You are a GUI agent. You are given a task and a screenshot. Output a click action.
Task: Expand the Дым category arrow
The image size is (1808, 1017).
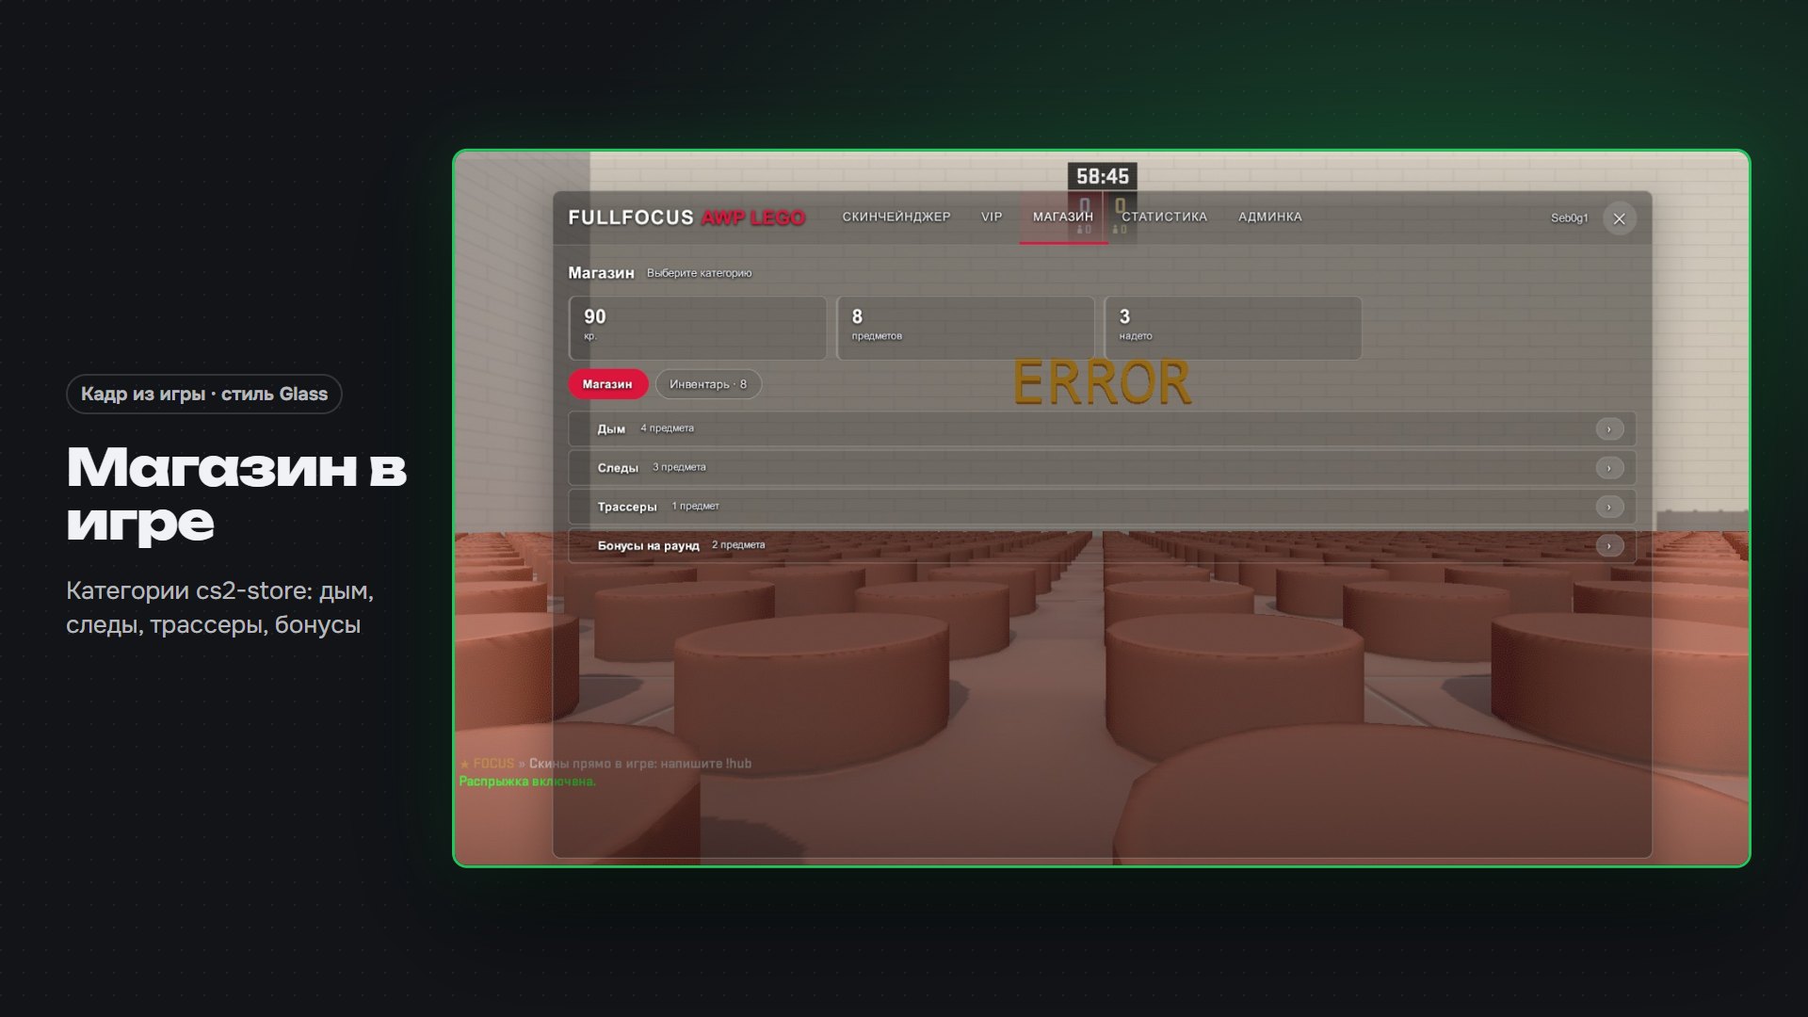(1608, 429)
